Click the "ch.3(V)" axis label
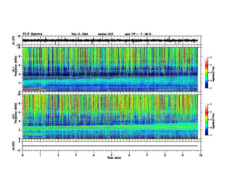Screen dimensions: 226x174 point(14,146)
